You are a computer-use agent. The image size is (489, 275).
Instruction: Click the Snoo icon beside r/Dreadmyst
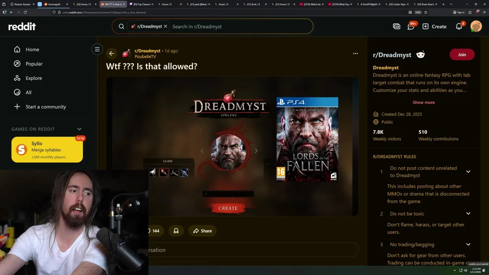click(420, 55)
